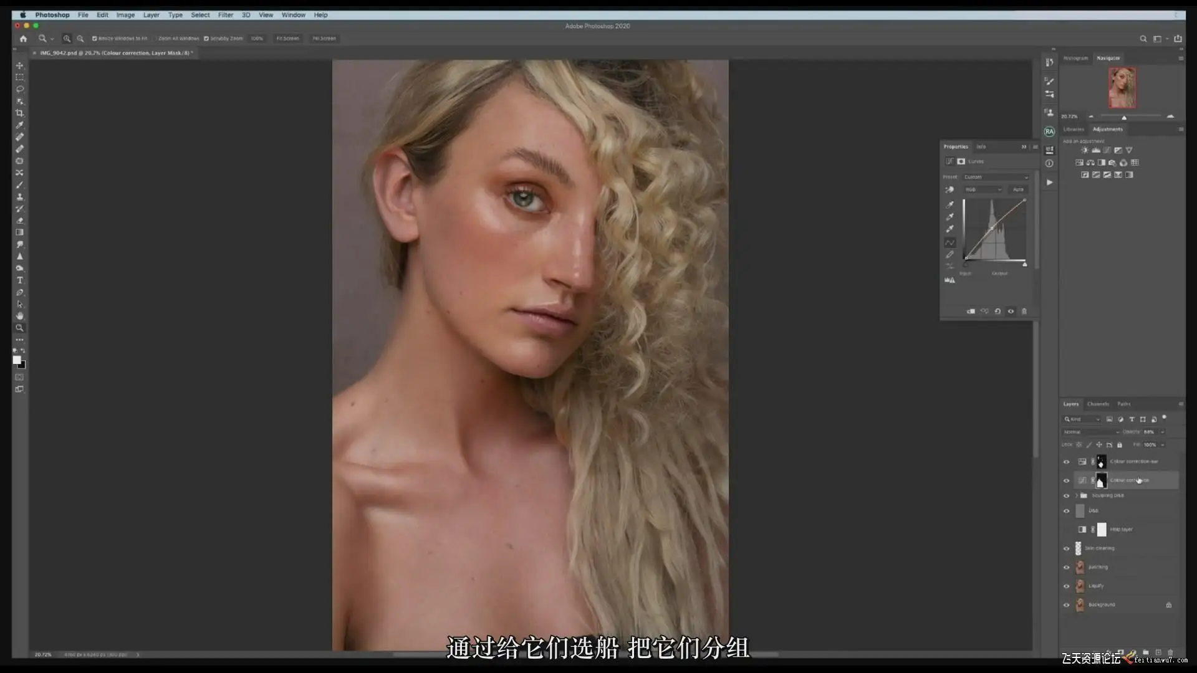This screenshot has width=1197, height=673.
Task: Select the Zoom tool in the toolbox
Action: pyautogui.click(x=19, y=328)
